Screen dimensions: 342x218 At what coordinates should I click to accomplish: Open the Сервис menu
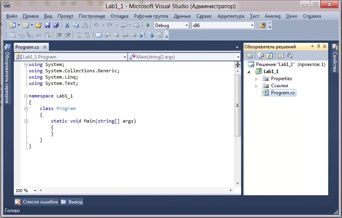(x=204, y=16)
